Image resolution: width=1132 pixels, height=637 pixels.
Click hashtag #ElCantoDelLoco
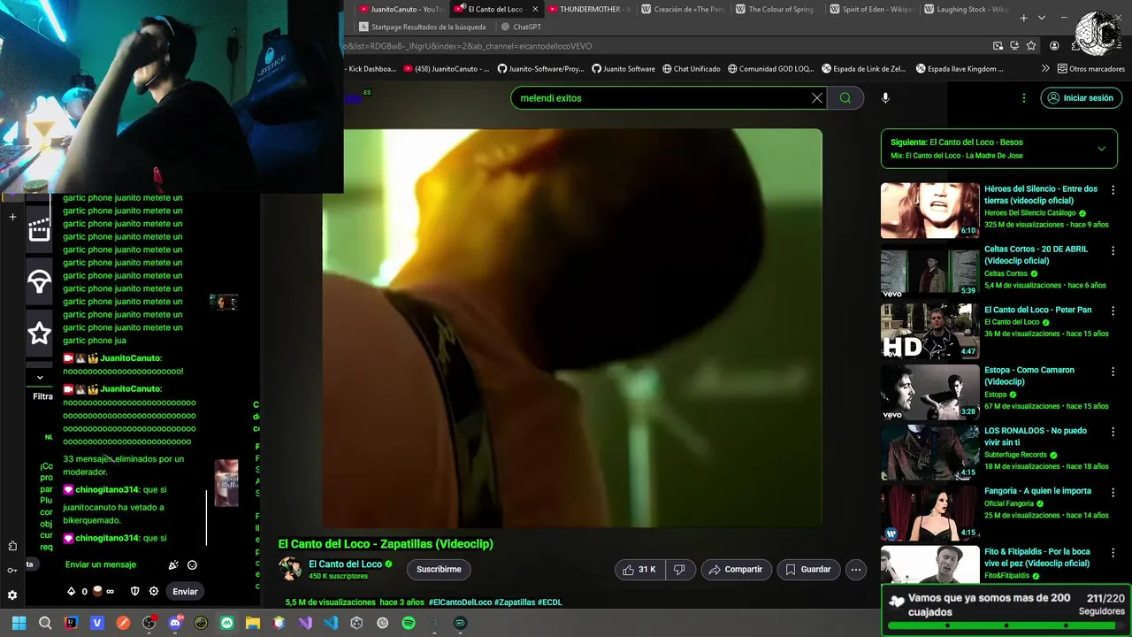click(460, 602)
